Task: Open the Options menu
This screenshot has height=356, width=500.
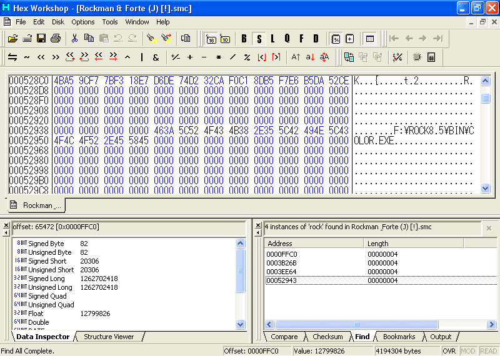Action: (83, 22)
